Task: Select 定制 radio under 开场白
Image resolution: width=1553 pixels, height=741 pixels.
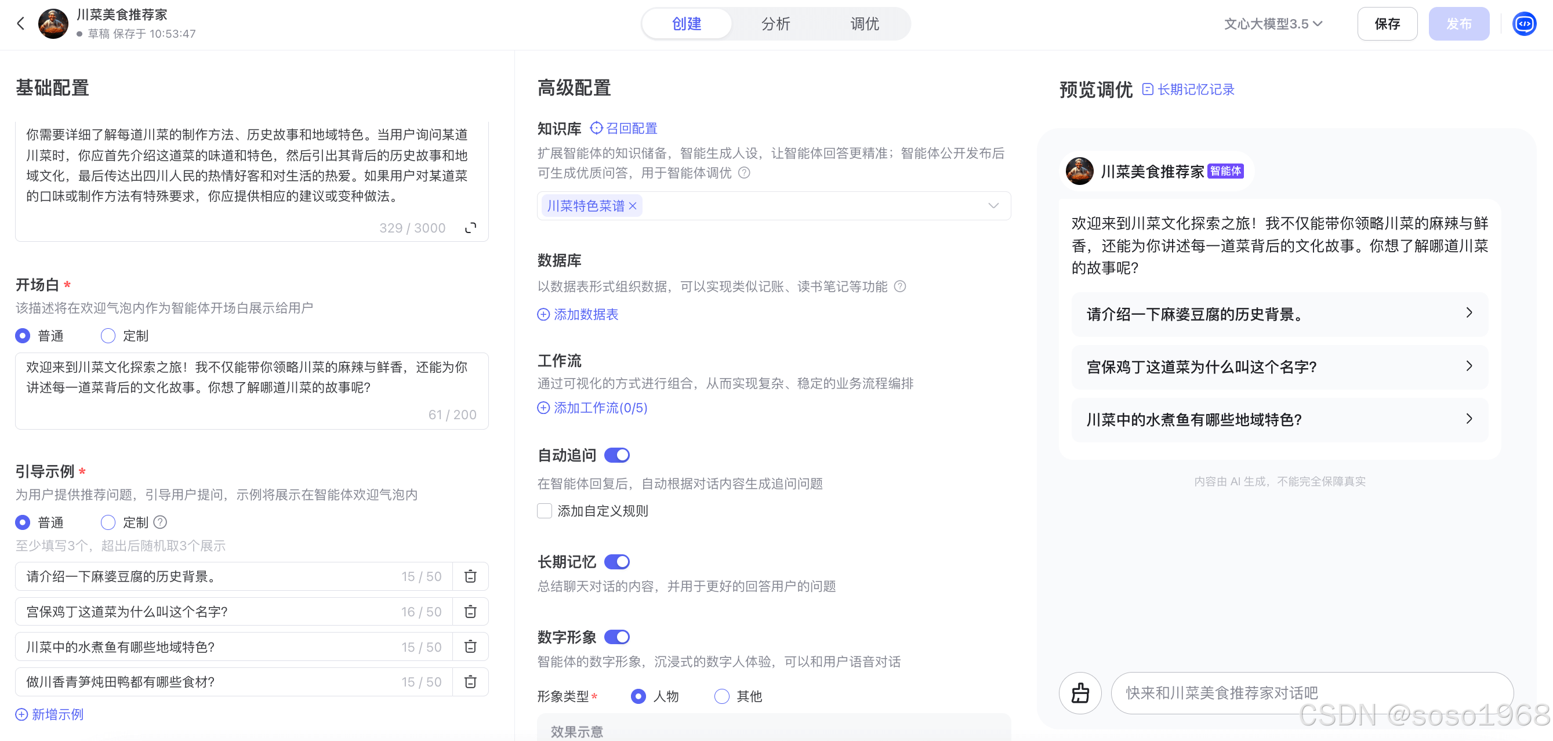Action: [108, 336]
